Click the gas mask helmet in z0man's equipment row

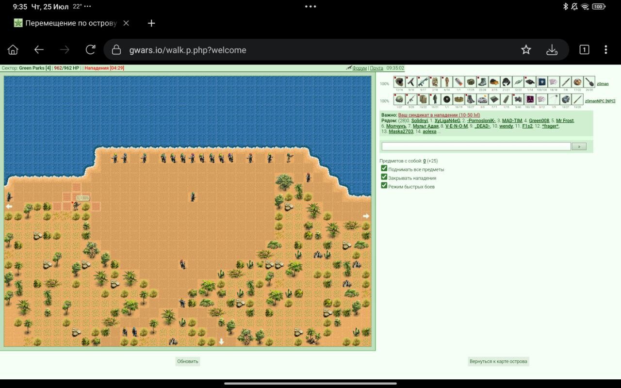click(399, 81)
